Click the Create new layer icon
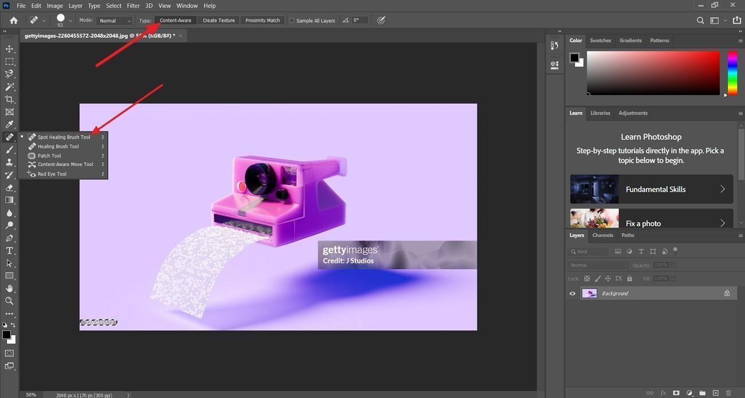 click(x=715, y=393)
